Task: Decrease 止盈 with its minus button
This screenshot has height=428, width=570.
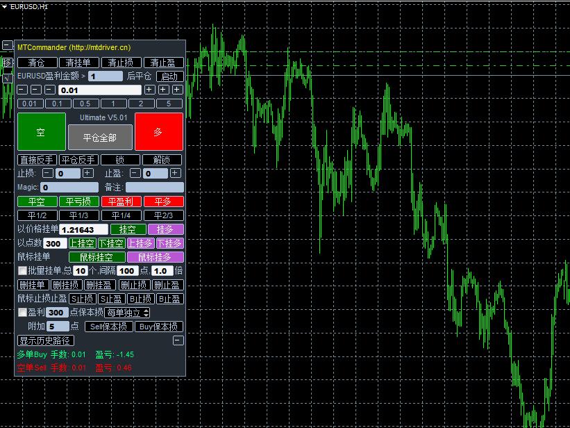Action: point(135,174)
